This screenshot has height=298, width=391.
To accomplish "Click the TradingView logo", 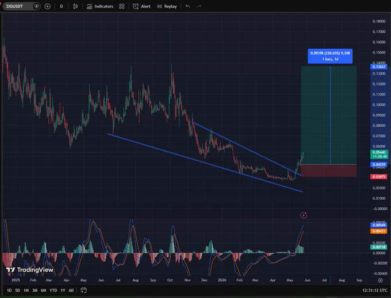I will pos(30,270).
